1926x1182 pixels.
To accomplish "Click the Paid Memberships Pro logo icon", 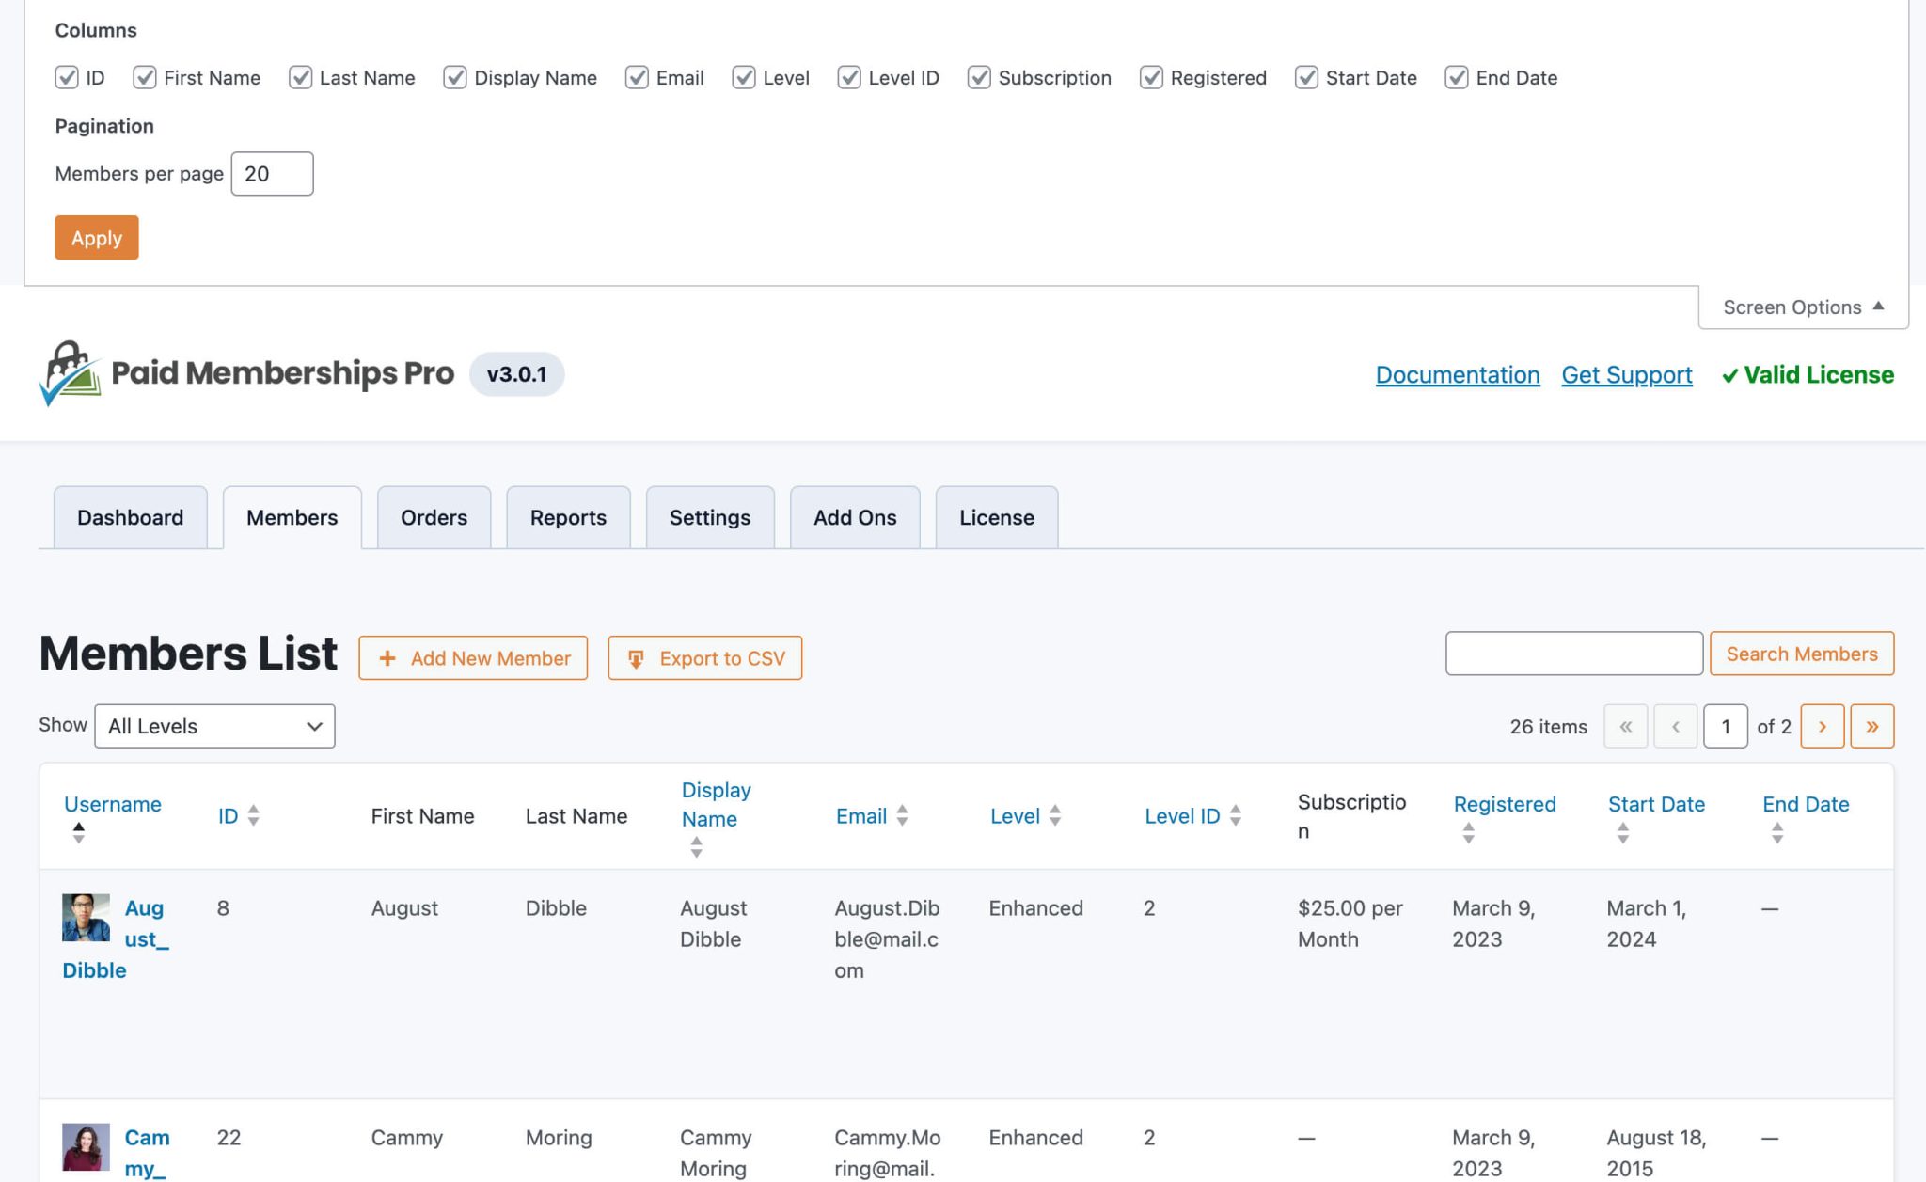I will 70,374.
